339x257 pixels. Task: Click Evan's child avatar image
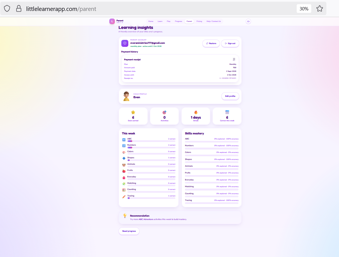(x=126, y=96)
